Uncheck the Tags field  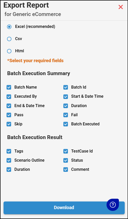(x=9, y=151)
